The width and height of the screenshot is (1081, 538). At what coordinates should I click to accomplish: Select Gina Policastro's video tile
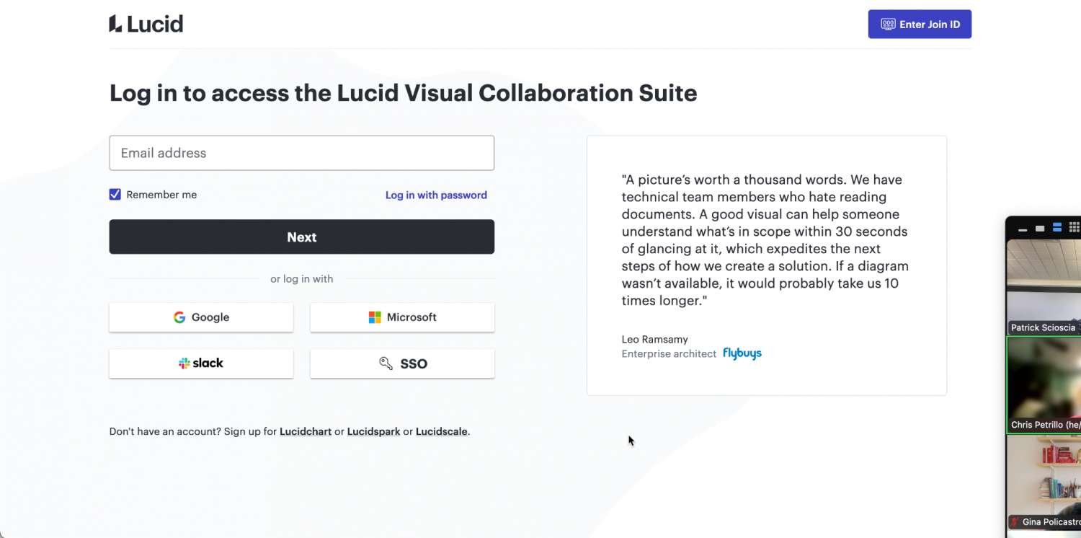coord(1044,482)
